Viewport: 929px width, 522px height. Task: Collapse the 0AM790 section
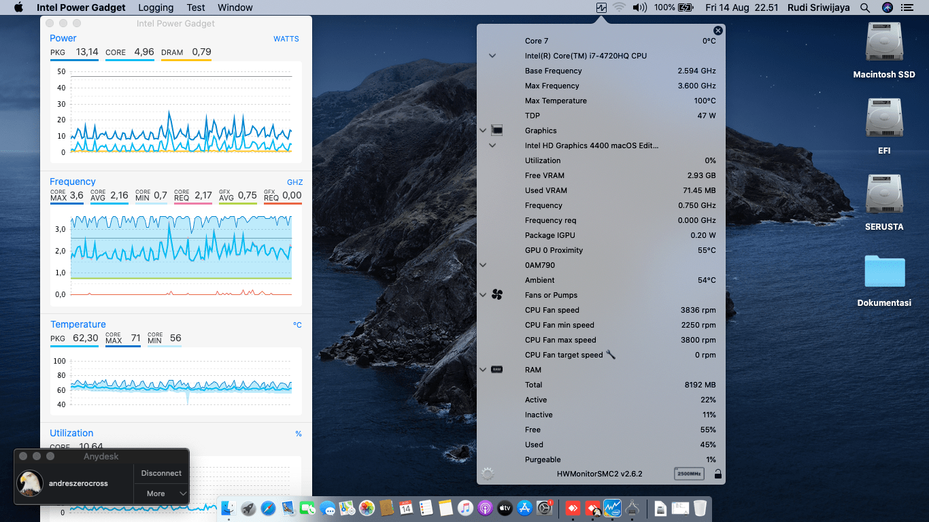point(483,265)
